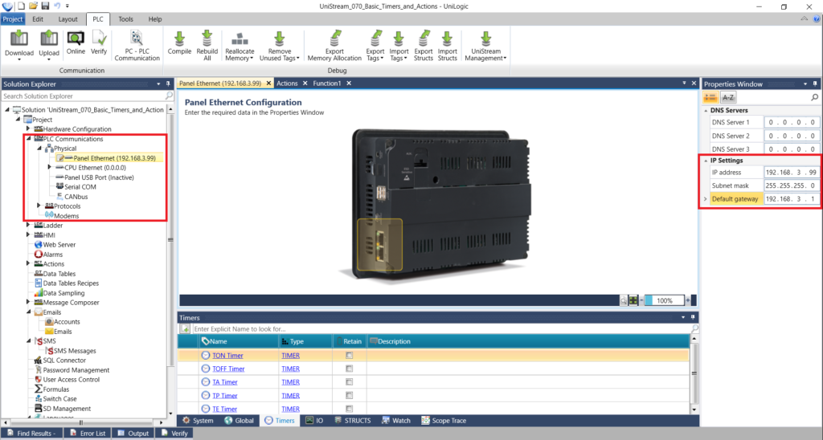Viewport: 823px width, 440px height.
Task: Toggle Retain checkbox for TP Timer
Action: pos(349,395)
